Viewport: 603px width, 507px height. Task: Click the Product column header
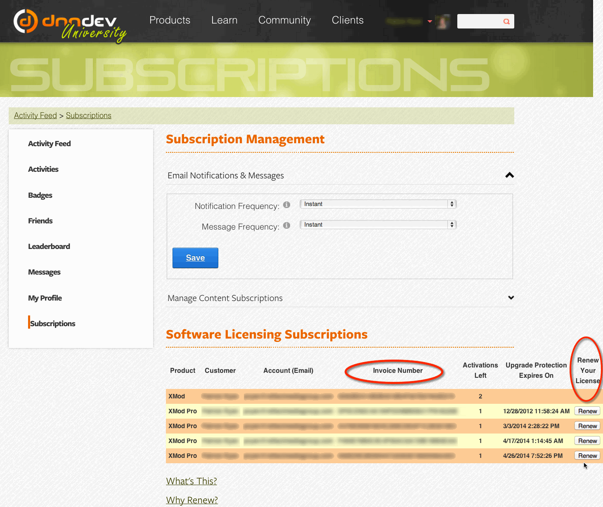pyautogui.click(x=183, y=371)
